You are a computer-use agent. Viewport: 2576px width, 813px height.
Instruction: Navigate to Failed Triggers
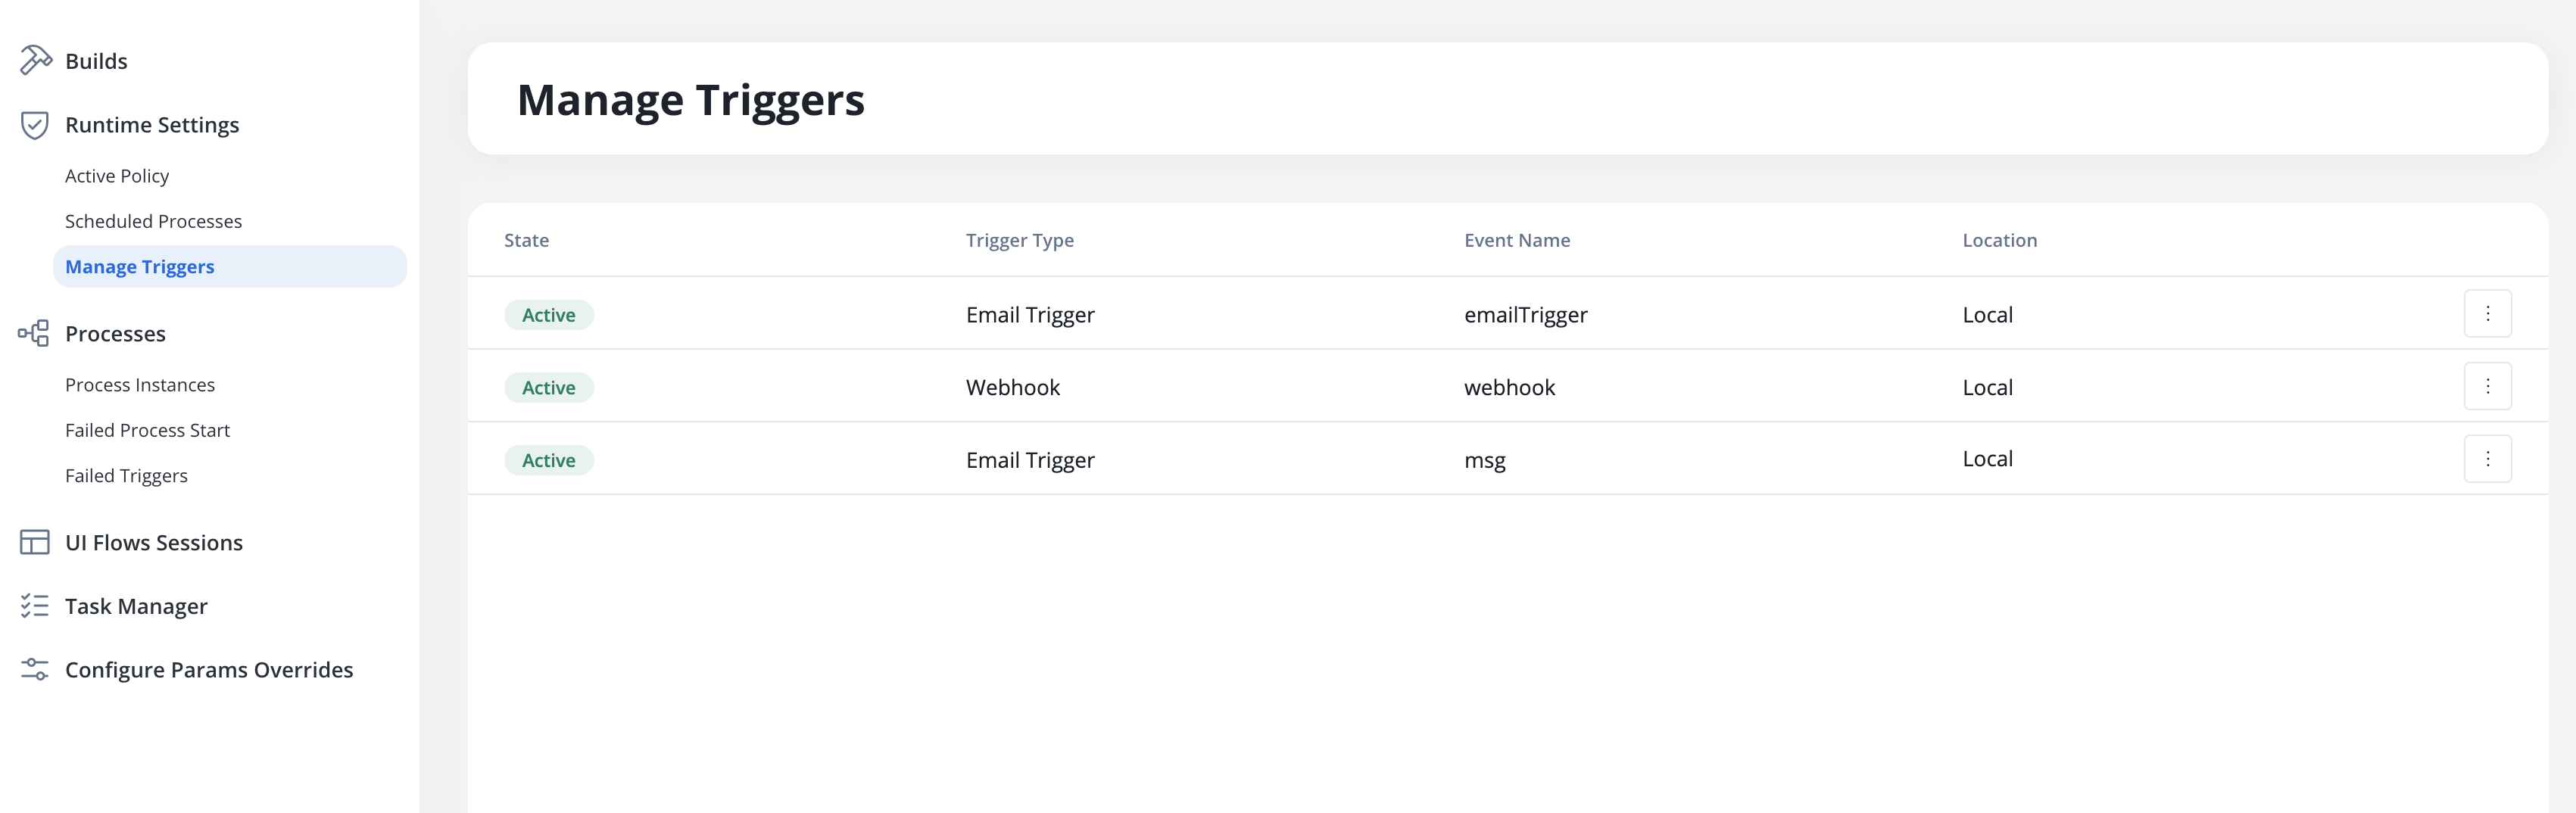coord(126,476)
